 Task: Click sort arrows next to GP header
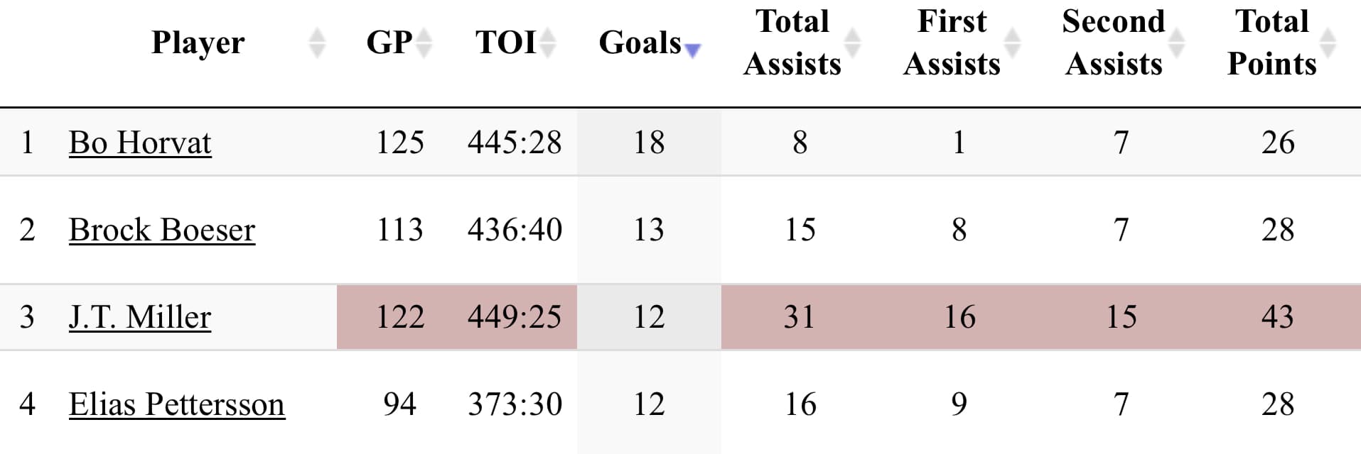click(x=424, y=43)
